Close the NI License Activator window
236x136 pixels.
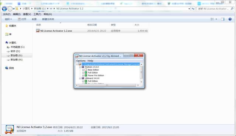139,55
